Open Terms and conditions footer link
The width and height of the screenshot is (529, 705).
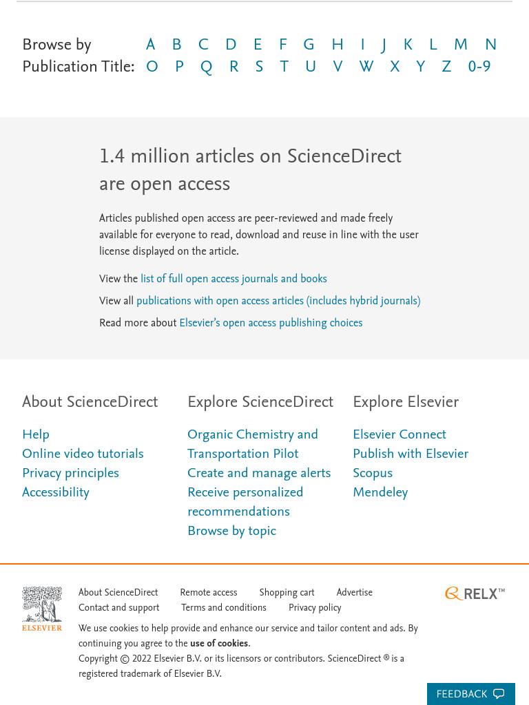224,607
